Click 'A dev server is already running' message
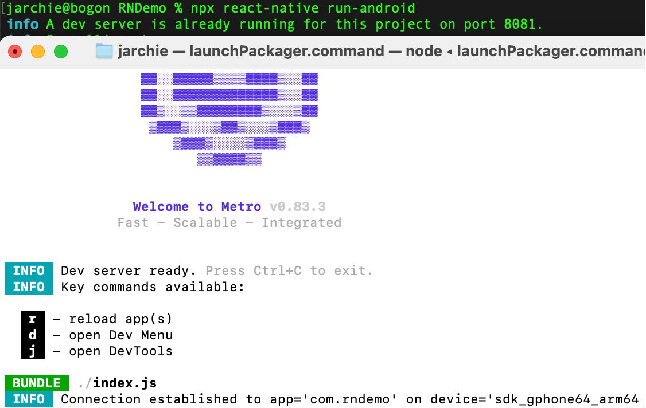This screenshot has width=646, height=408. pos(294,24)
